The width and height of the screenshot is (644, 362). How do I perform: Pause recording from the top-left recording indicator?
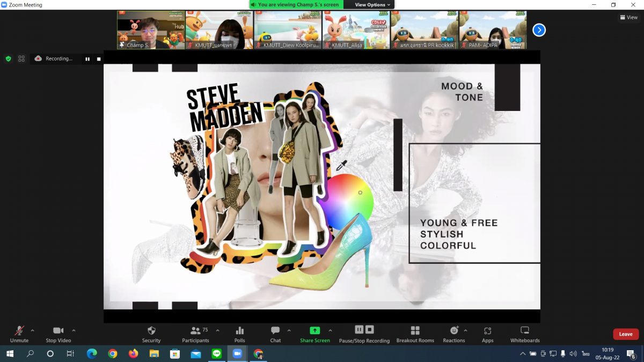click(87, 59)
